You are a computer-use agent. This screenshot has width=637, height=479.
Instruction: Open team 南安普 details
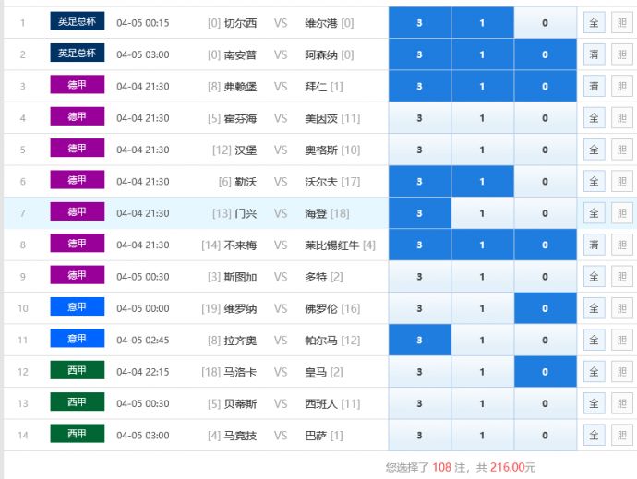point(240,55)
